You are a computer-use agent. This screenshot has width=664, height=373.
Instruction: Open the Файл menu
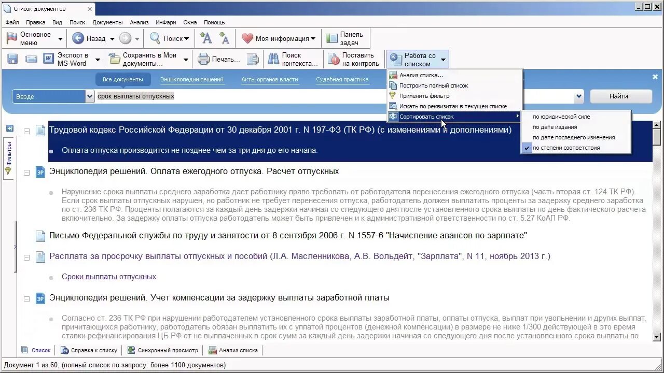(x=12, y=22)
